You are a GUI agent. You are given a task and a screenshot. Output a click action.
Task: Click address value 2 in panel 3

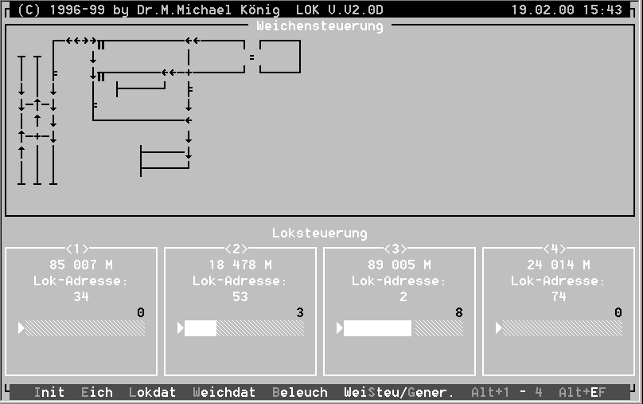point(403,296)
